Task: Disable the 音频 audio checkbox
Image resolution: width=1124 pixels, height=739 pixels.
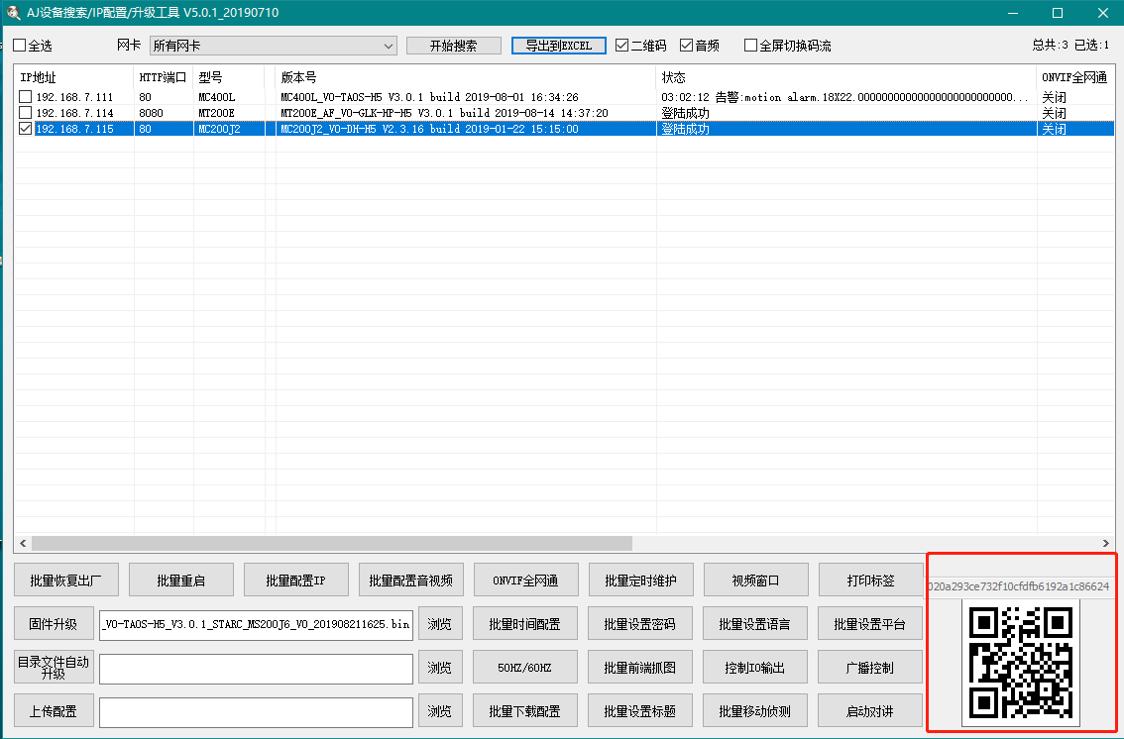Action: pos(686,46)
